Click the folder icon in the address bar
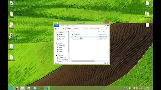 [66, 29]
